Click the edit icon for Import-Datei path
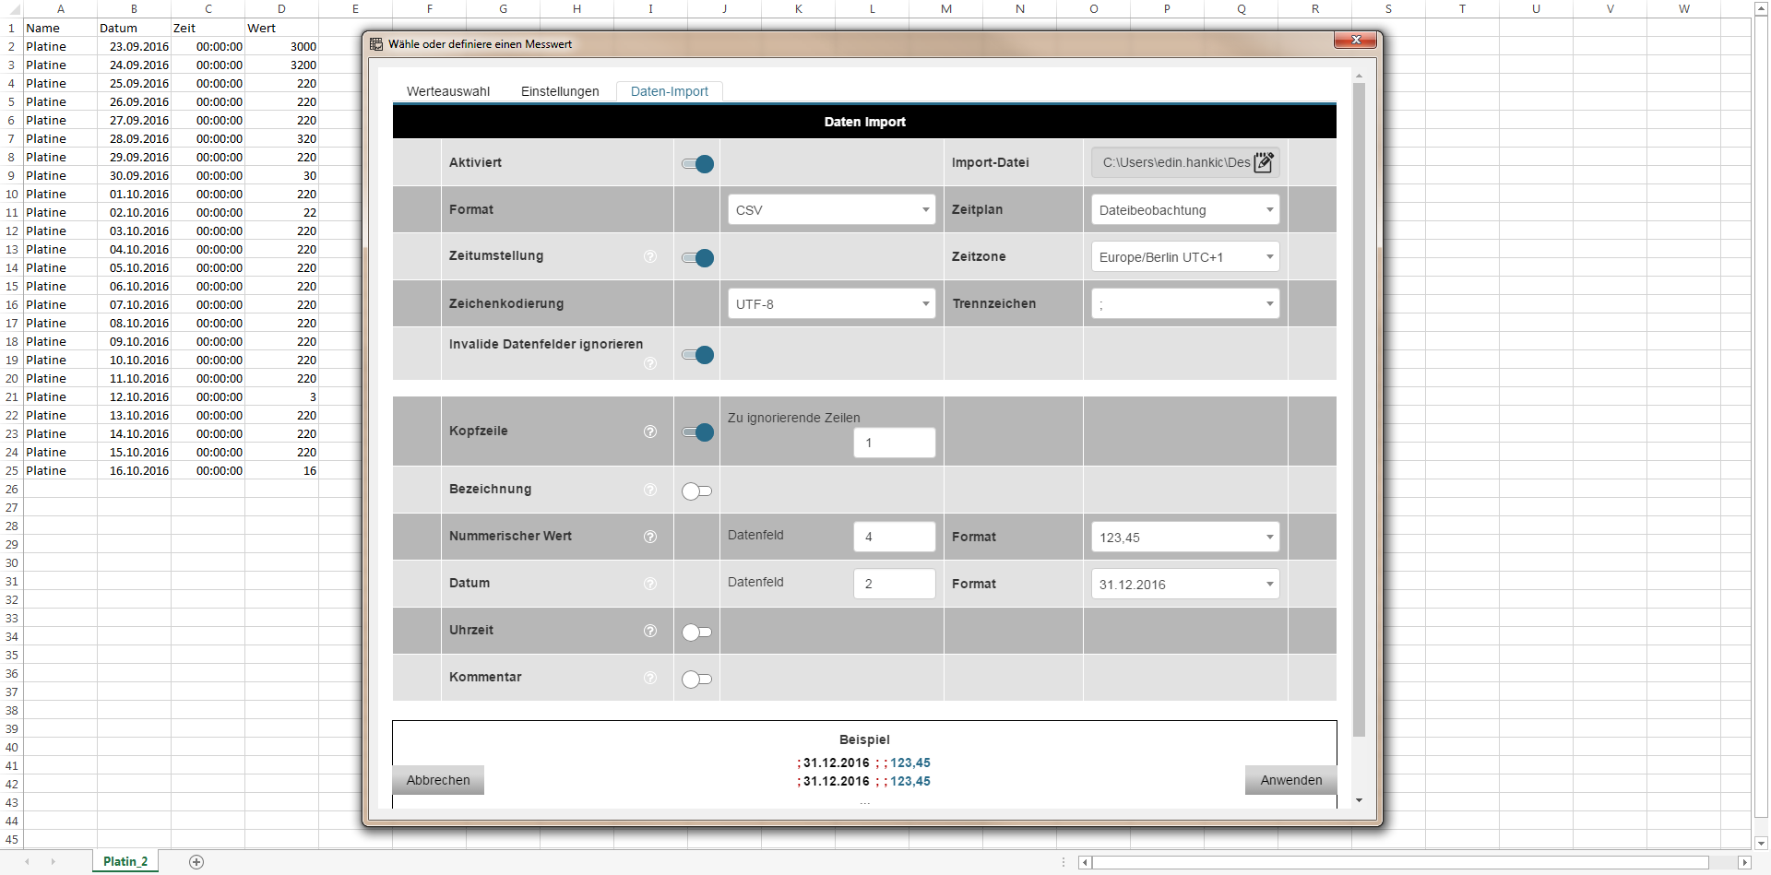Screen dimensions: 1771x875 point(1264,162)
